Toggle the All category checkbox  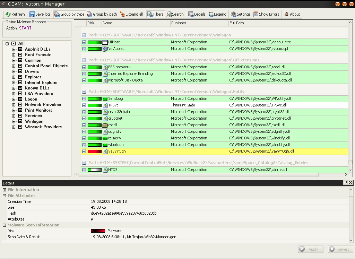pos(14,43)
